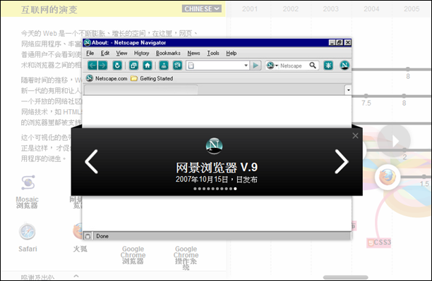Click the Go play arrow button
The height and width of the screenshot is (281, 432).
click(256, 65)
